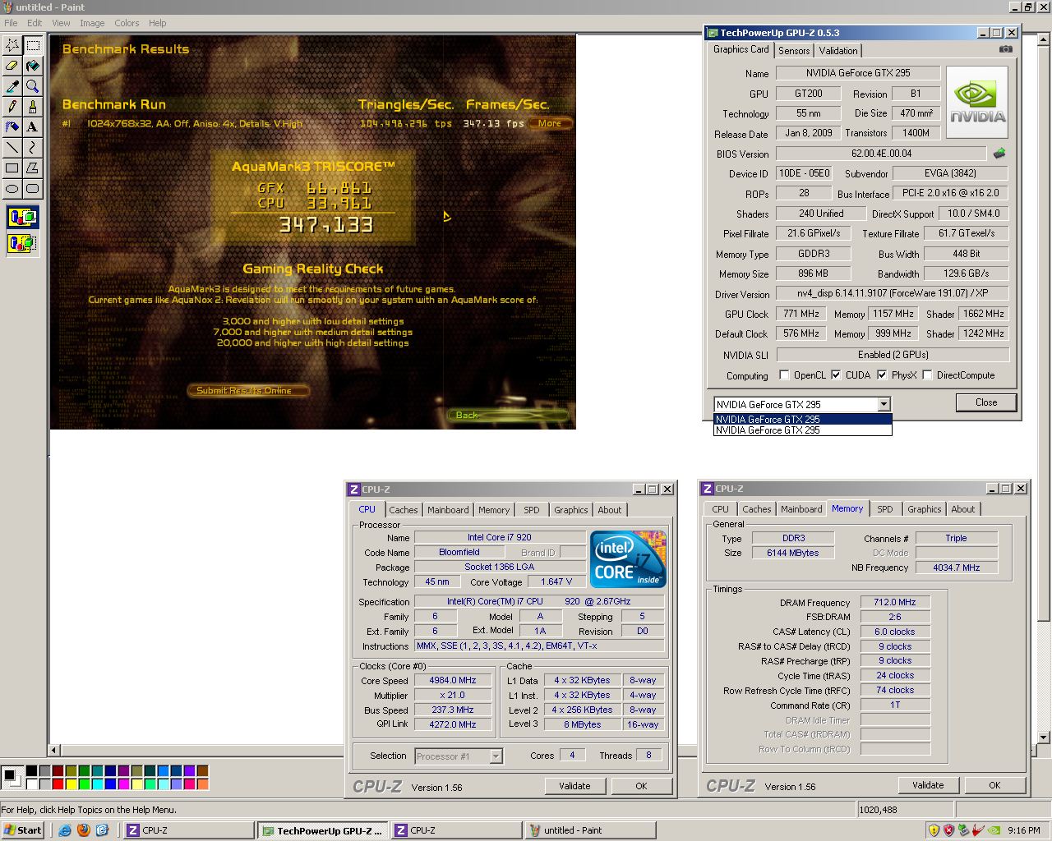Choose the Pencil tool in Paint
Image resolution: width=1052 pixels, height=841 pixels.
coord(12,107)
